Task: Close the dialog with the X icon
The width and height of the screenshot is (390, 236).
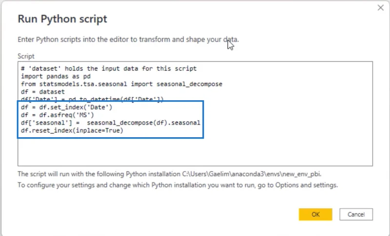Action: 381,8
